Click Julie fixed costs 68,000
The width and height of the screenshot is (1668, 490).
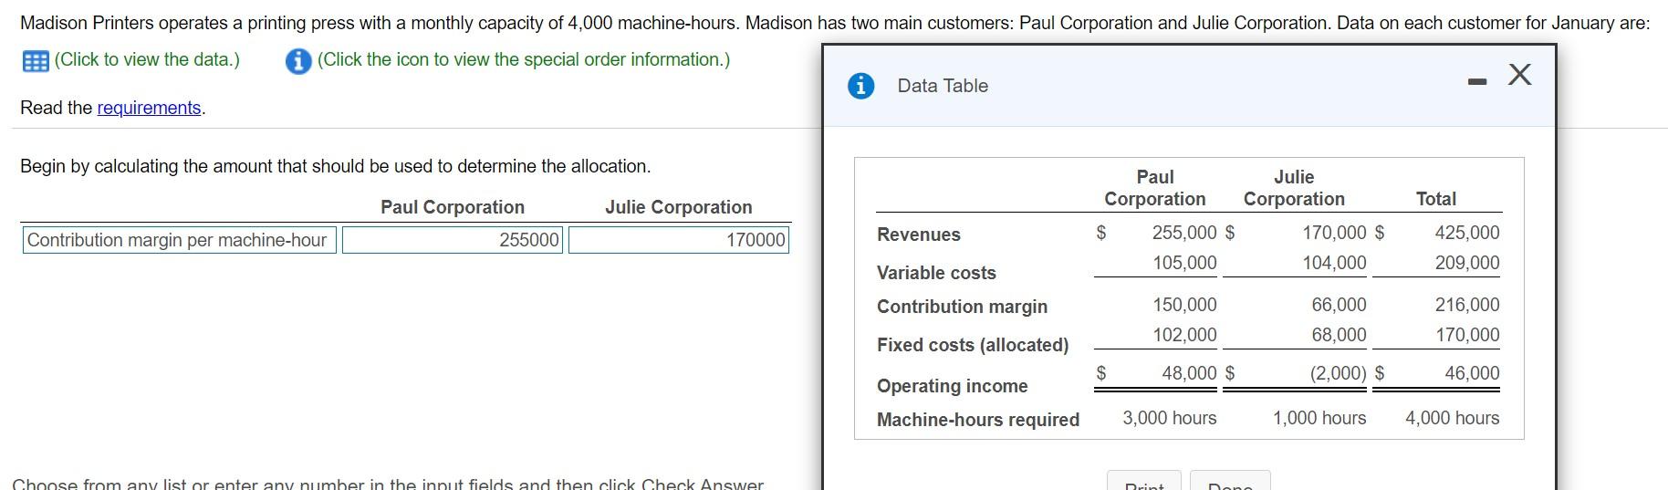[x=1340, y=335]
